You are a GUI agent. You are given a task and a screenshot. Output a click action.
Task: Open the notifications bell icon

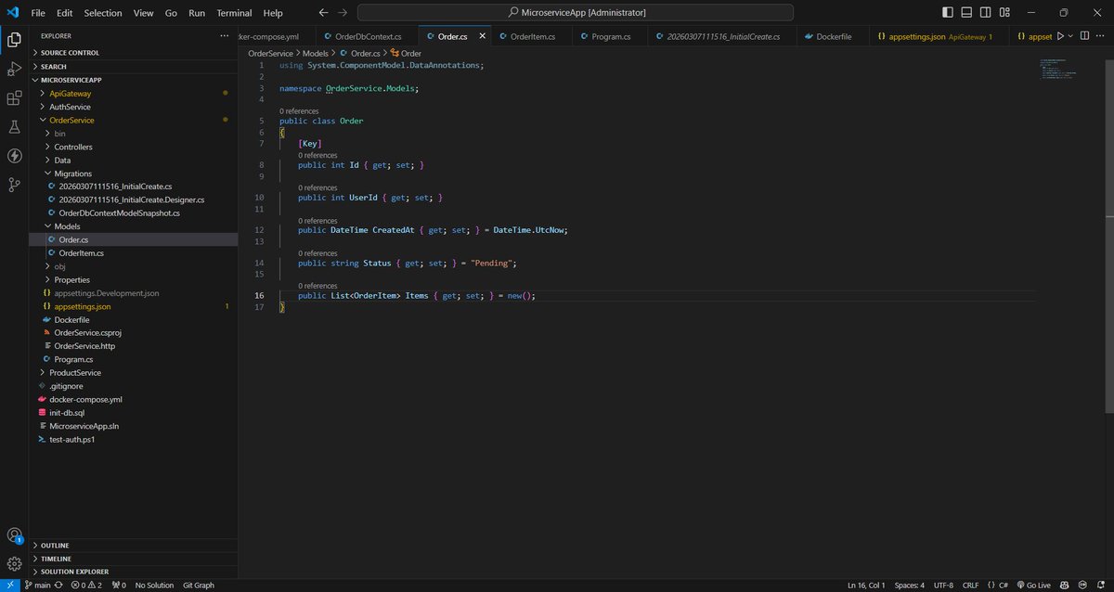pyautogui.click(x=1101, y=586)
